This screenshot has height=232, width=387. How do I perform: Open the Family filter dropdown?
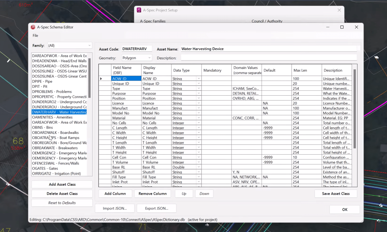tap(69, 46)
